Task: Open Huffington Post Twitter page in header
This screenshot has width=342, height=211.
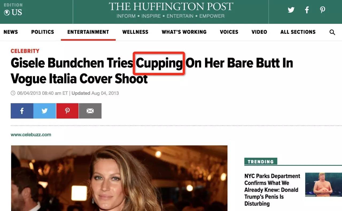Action: [x=291, y=10]
